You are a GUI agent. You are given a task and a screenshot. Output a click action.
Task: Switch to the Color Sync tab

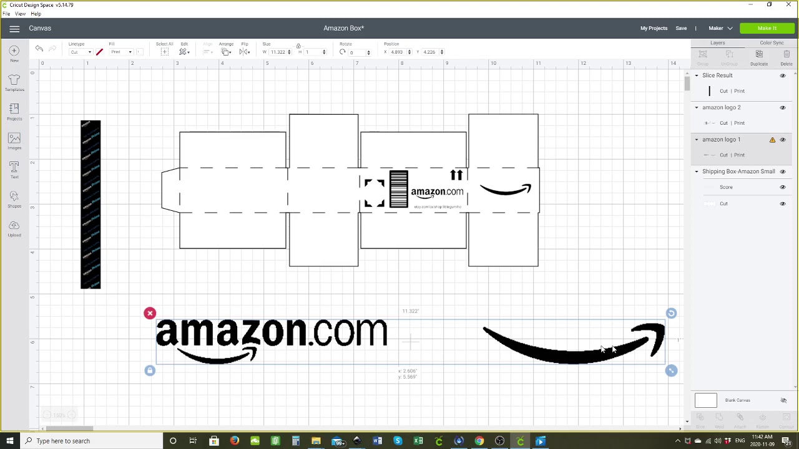click(772, 43)
